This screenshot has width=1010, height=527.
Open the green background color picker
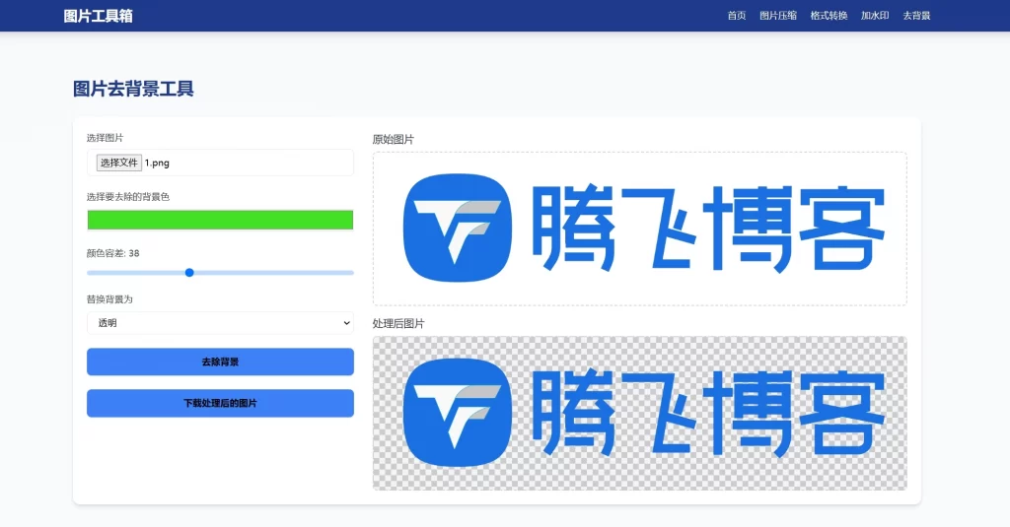pyautogui.click(x=220, y=220)
